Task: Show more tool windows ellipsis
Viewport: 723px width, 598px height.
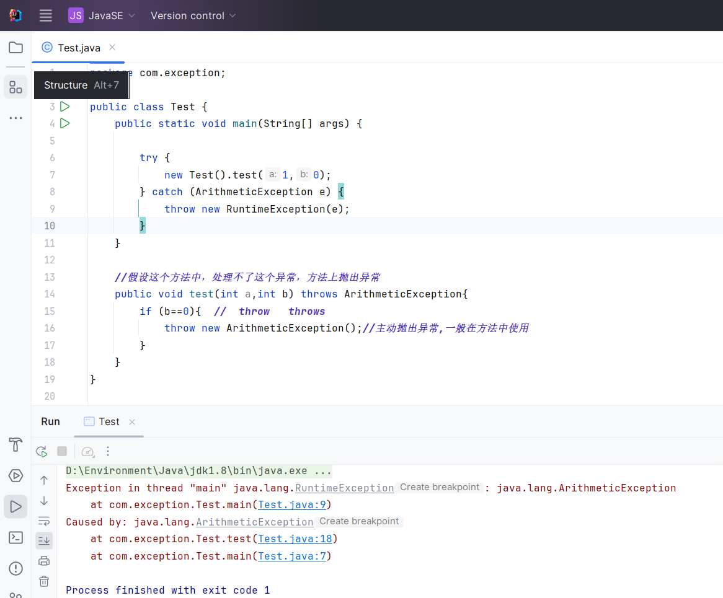Action: pyautogui.click(x=16, y=118)
